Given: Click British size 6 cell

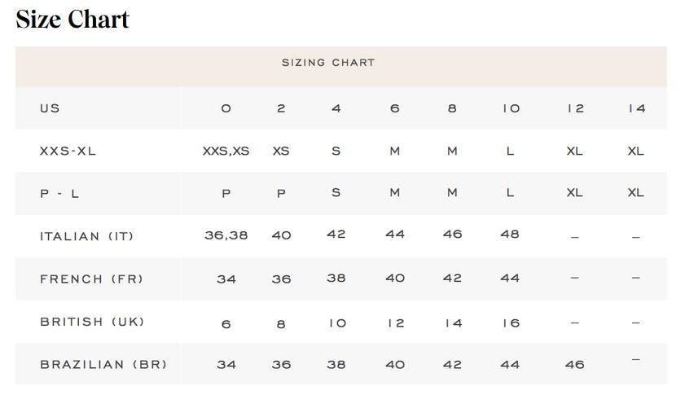Looking at the screenshot, I should point(226,323).
